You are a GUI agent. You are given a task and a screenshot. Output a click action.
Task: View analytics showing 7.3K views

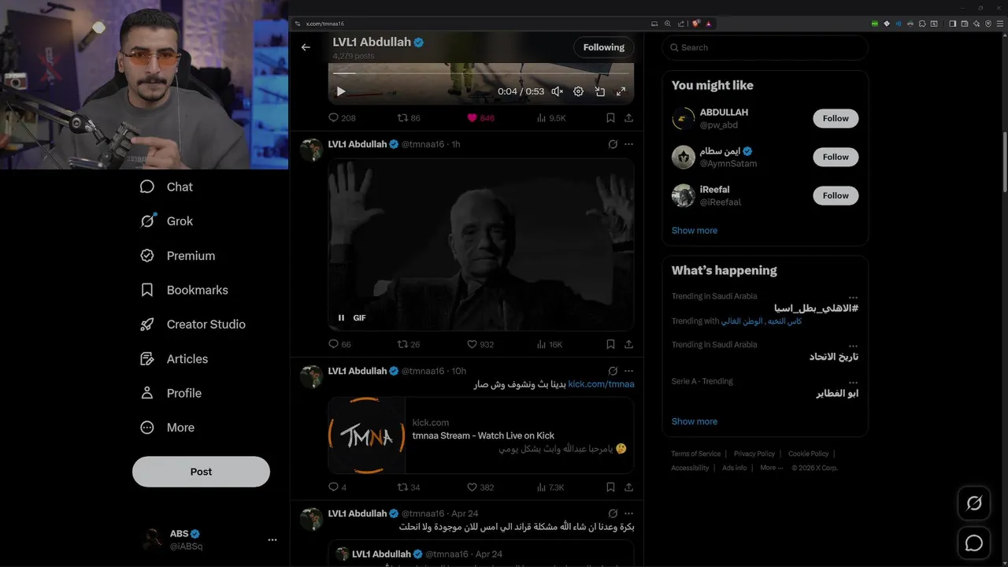pos(550,487)
